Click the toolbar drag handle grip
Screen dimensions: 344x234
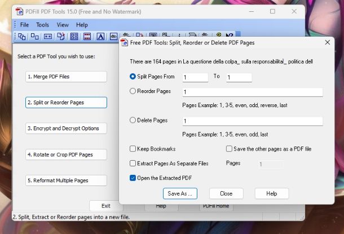click(15, 36)
